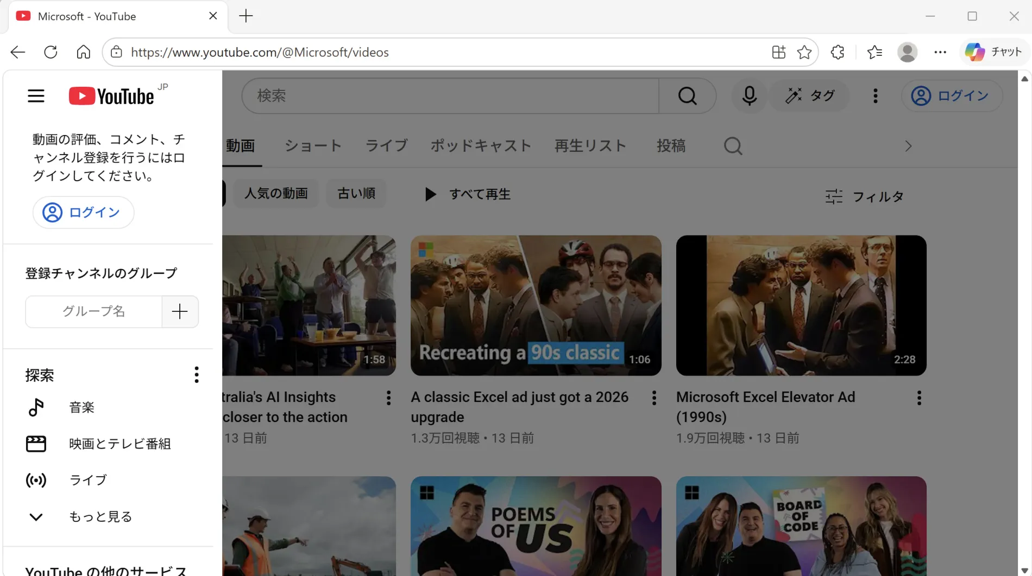
Task: Open more options for 'A classic Excel ad'
Action: click(x=654, y=398)
